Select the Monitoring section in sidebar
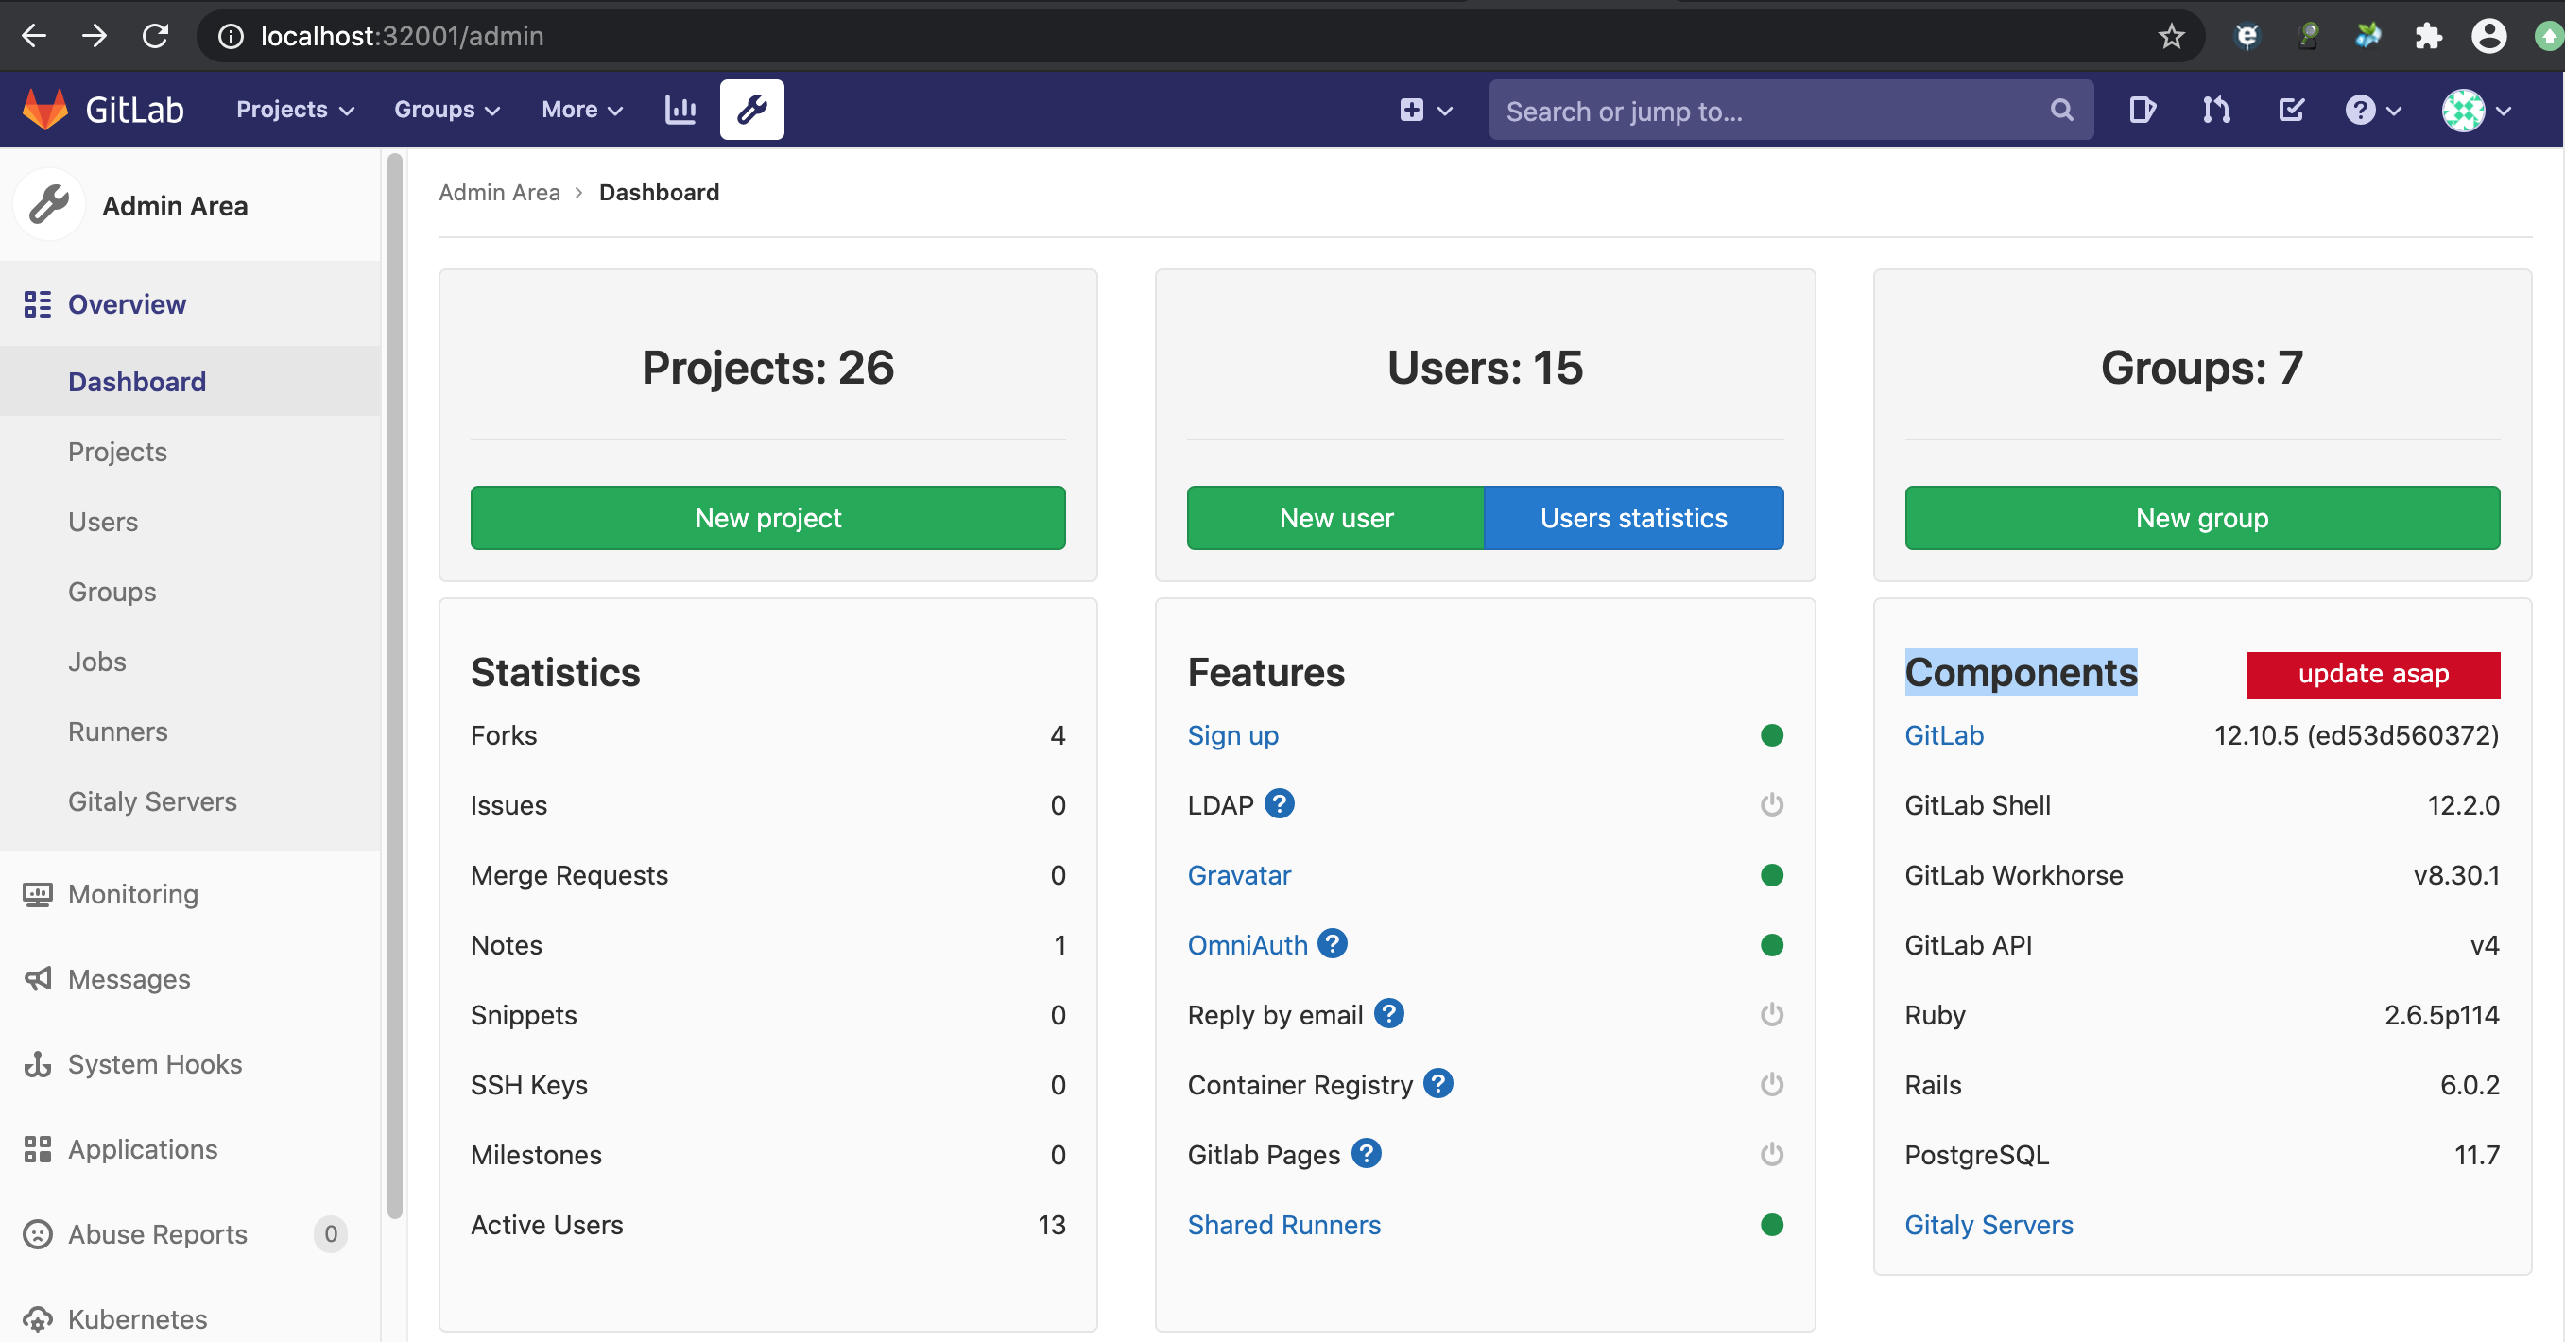The width and height of the screenshot is (2565, 1342). (x=133, y=894)
